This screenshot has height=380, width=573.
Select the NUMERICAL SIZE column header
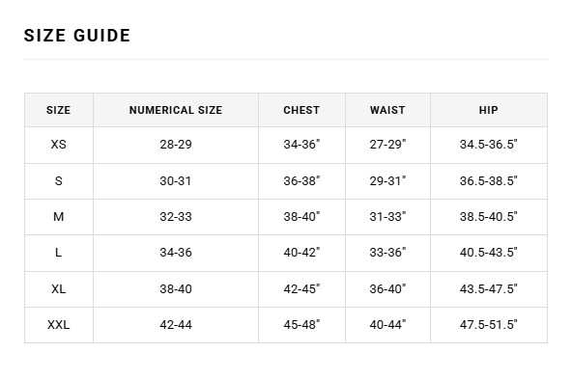coord(176,110)
